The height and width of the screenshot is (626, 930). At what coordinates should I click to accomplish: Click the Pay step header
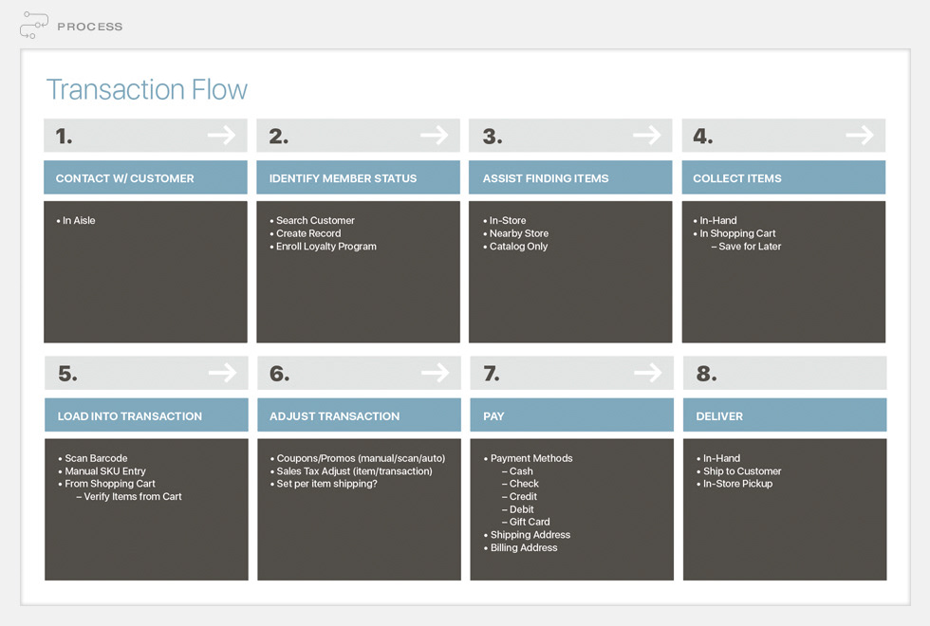(571, 415)
